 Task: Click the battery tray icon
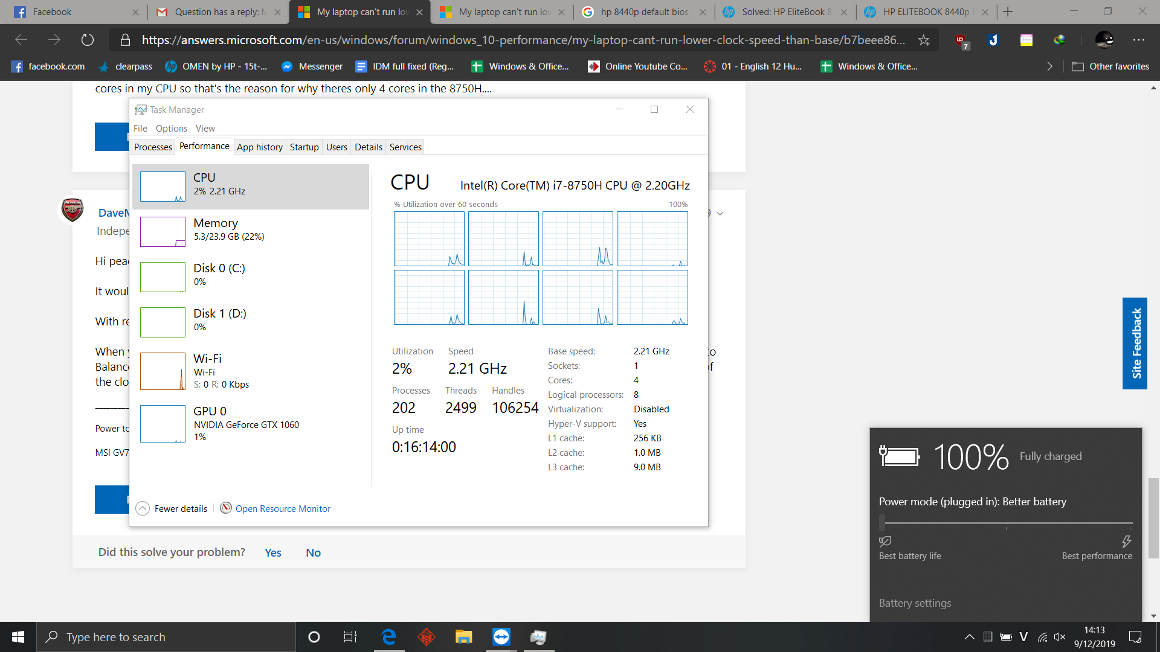pos(1005,637)
